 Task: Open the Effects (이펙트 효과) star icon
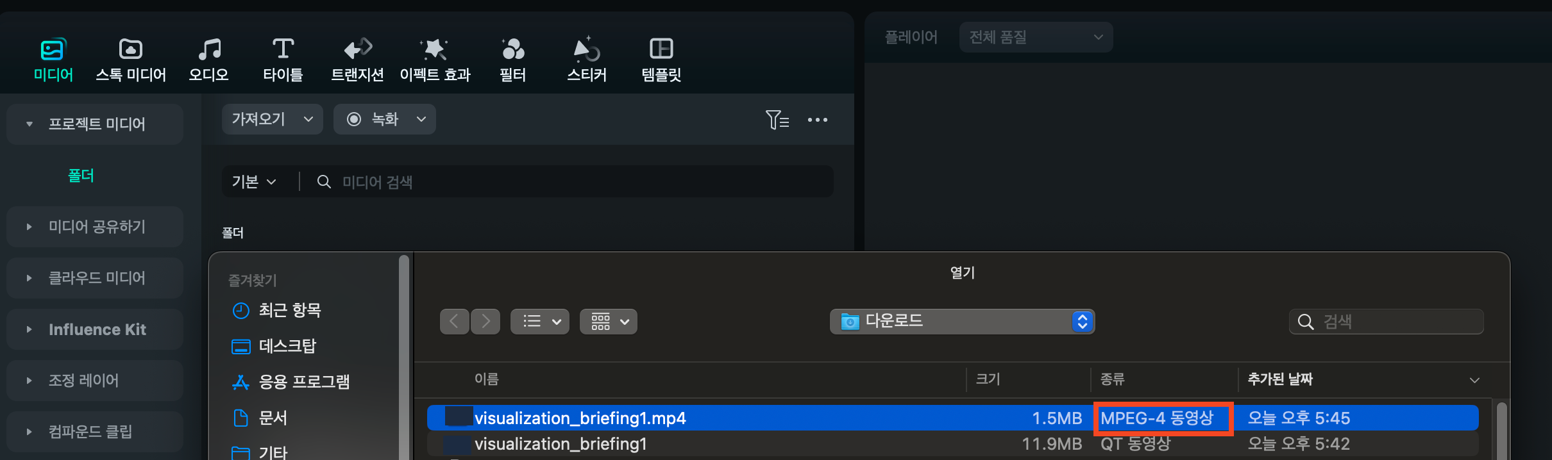(435, 49)
